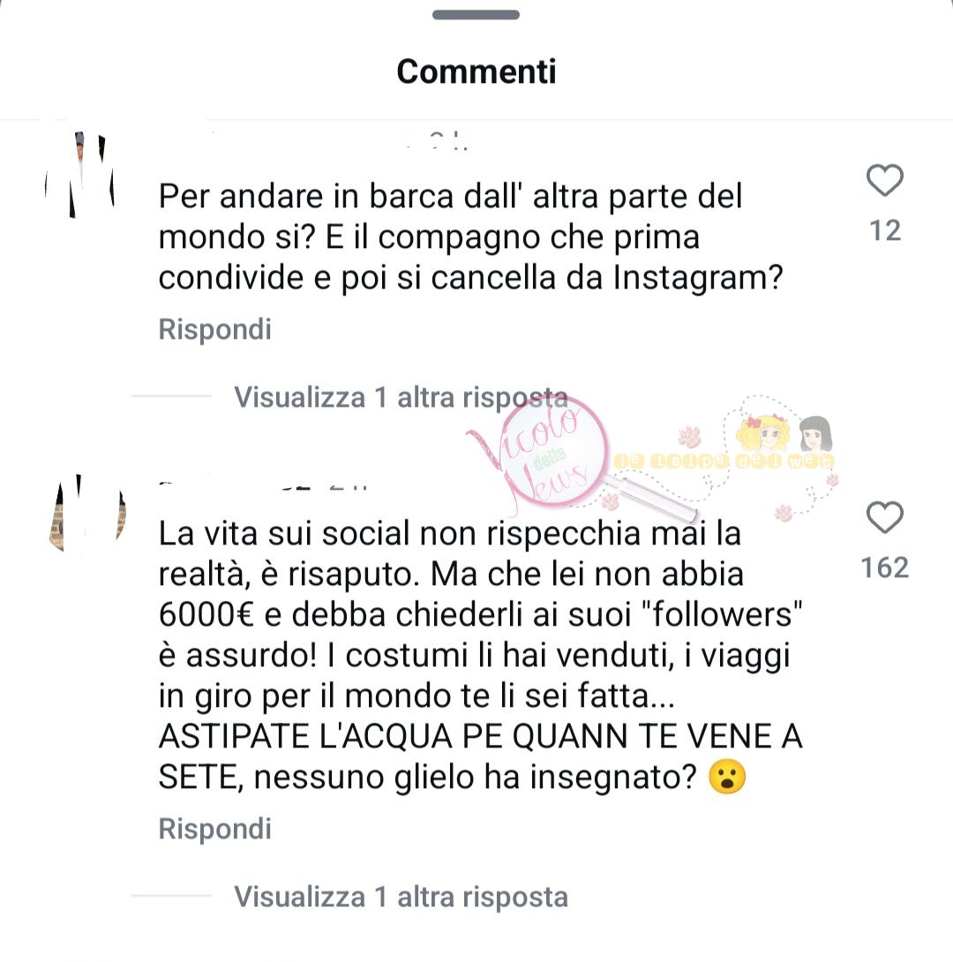
Task: Like the comment about going by boat
Action: pos(884,180)
